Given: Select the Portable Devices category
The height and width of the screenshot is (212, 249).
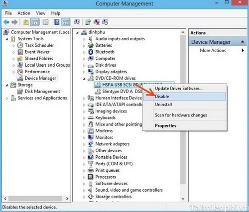Looking at the screenshot, I should (x=111, y=157).
